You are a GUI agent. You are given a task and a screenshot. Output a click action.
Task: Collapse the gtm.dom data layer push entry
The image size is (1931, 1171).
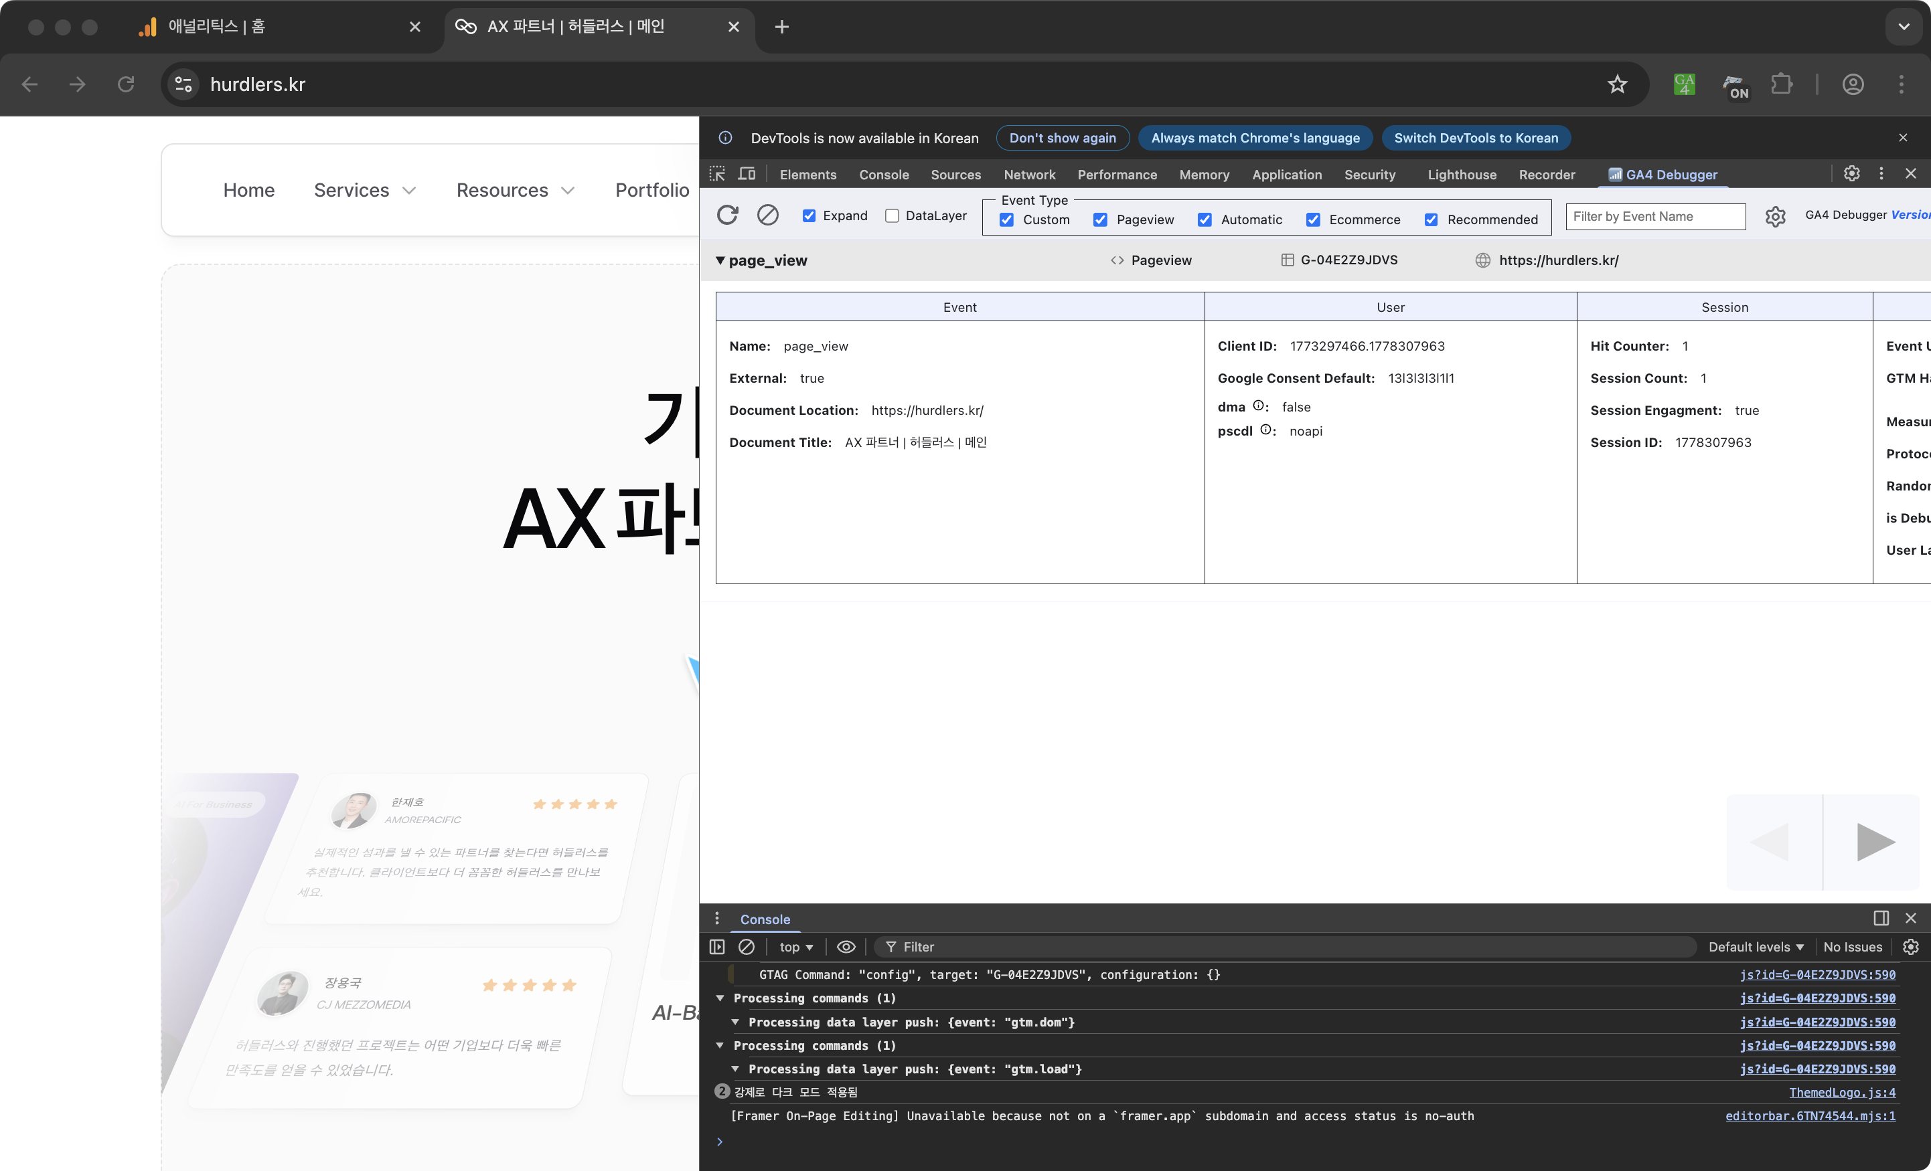coord(735,1021)
